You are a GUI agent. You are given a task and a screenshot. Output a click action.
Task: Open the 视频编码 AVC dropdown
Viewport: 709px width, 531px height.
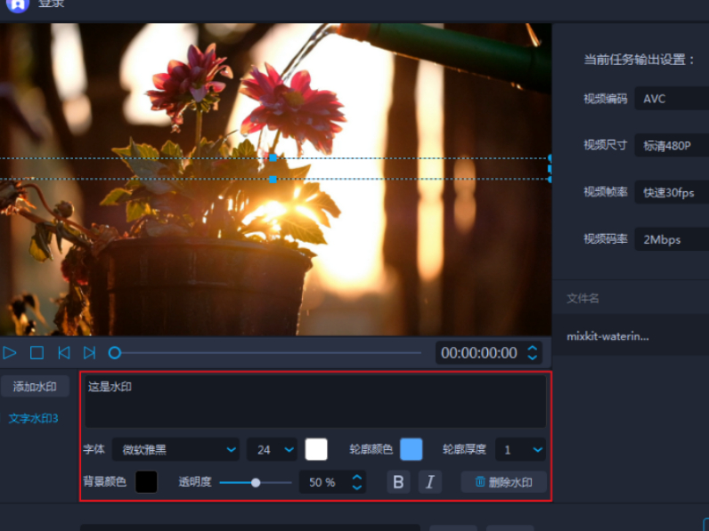[x=672, y=99]
